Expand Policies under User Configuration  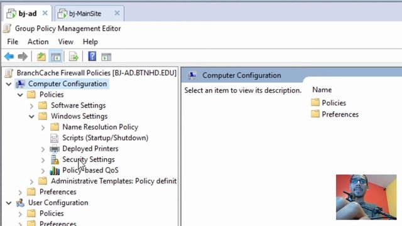20,214
